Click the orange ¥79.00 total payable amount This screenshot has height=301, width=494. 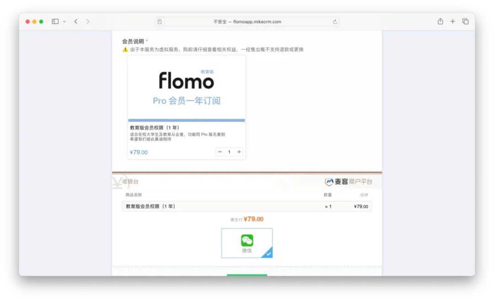pos(253,219)
